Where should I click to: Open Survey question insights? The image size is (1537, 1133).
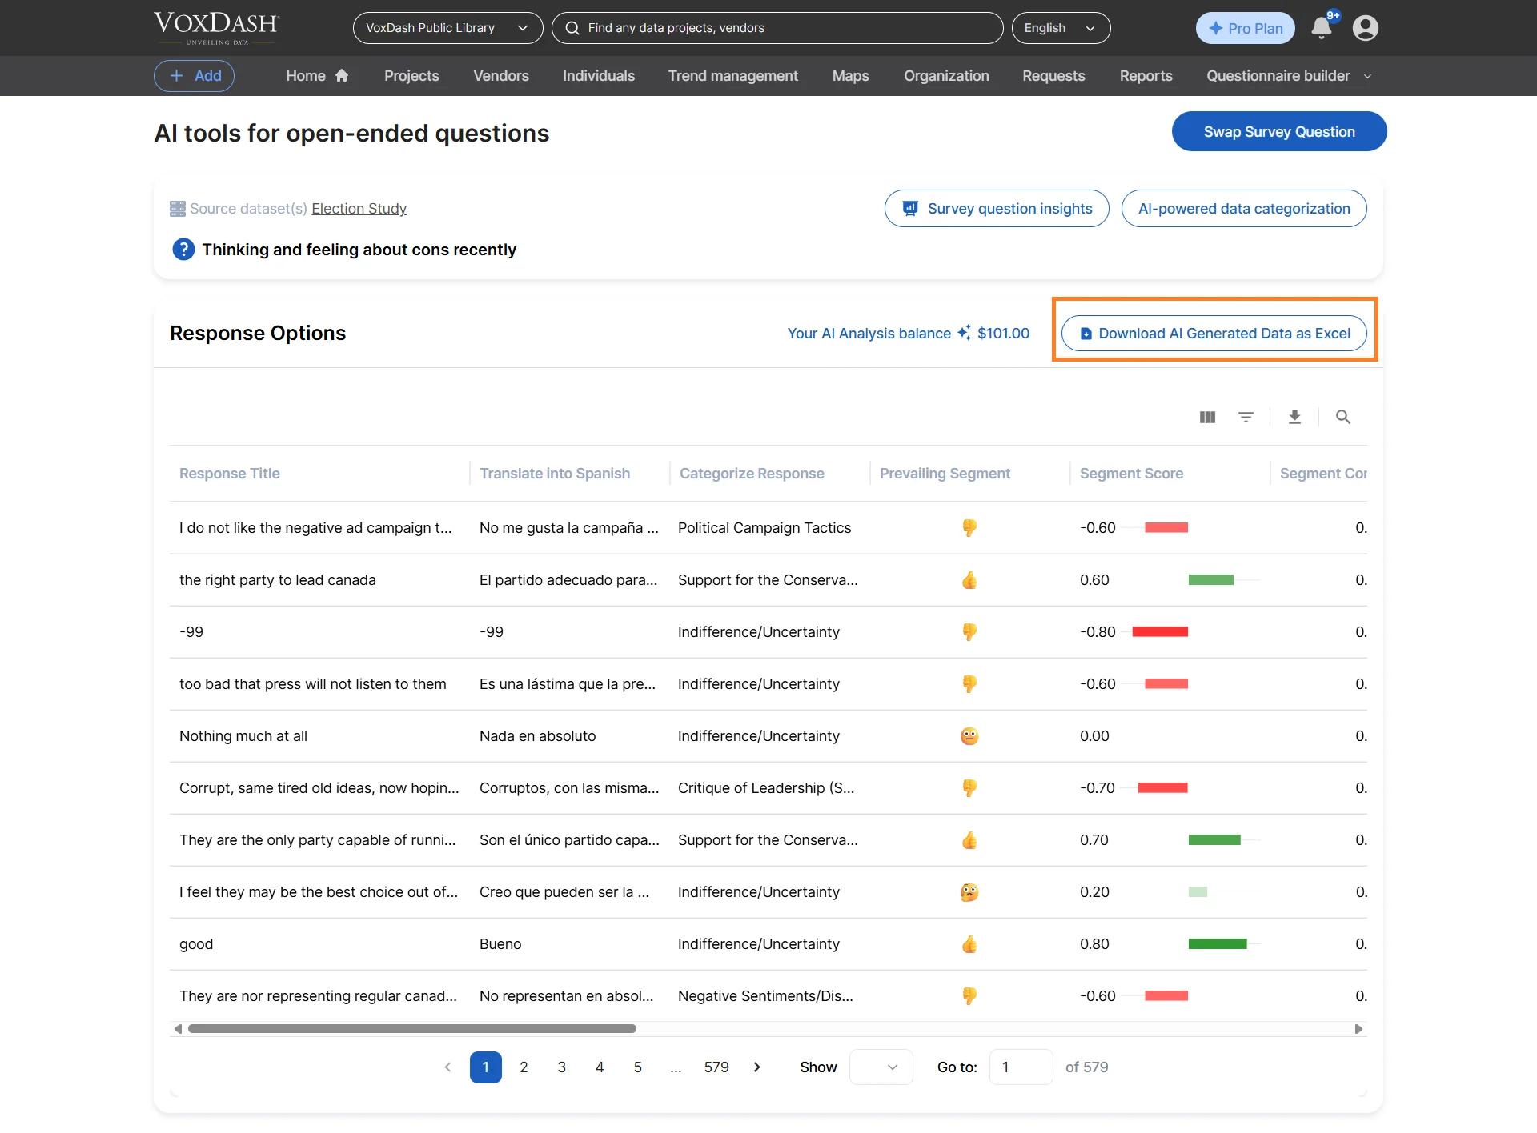997,209
